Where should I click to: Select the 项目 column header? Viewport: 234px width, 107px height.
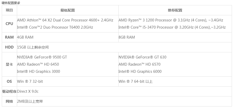pyautogui.click(x=9, y=10)
